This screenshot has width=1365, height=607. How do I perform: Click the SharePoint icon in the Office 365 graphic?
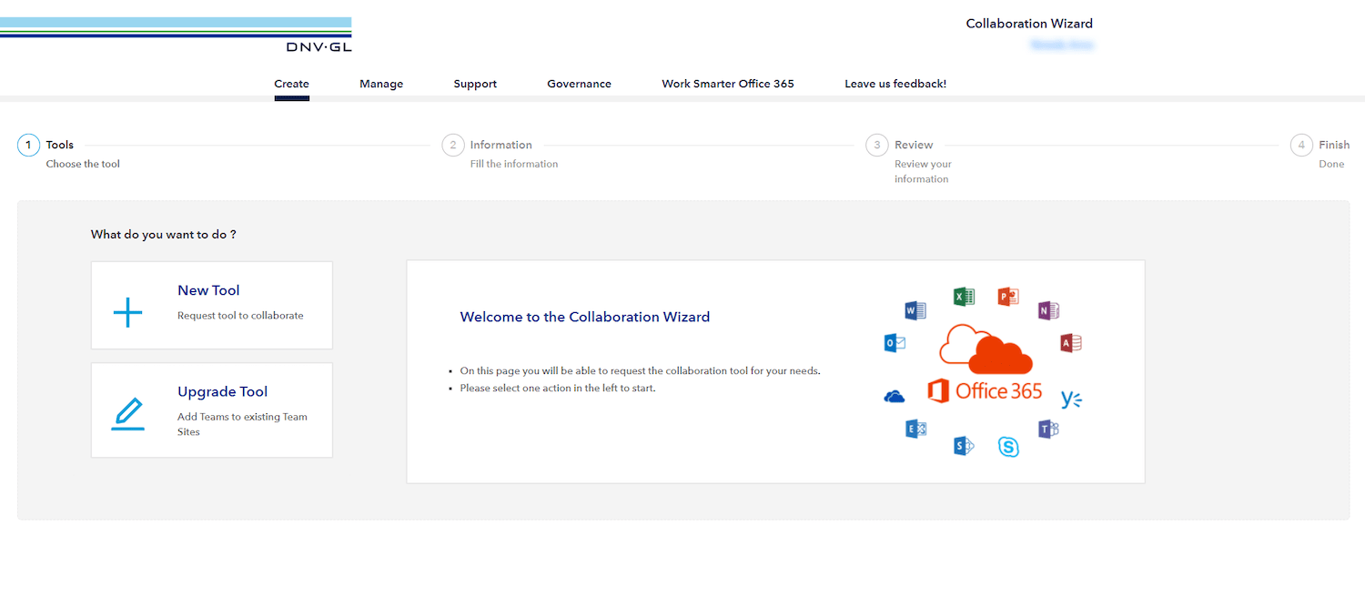click(964, 445)
